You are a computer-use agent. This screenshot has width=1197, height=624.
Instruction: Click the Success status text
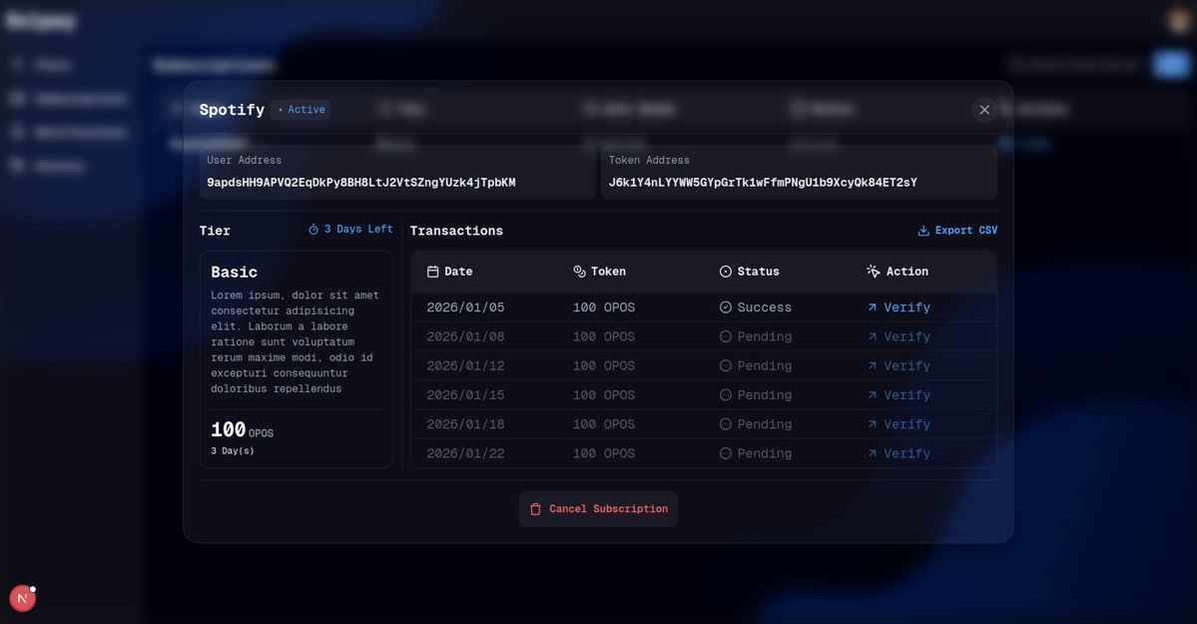[764, 308]
